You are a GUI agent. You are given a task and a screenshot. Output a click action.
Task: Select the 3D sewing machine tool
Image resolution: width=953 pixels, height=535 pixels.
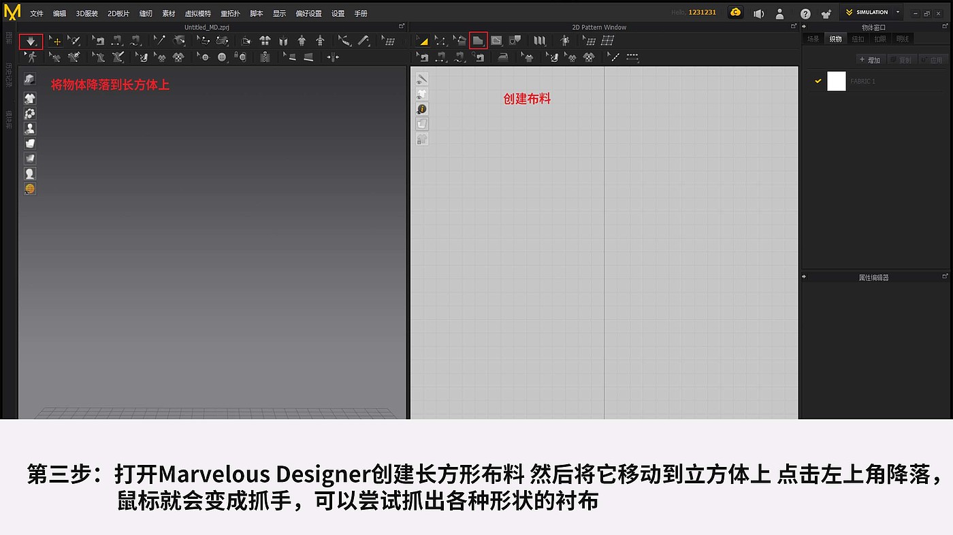click(99, 41)
